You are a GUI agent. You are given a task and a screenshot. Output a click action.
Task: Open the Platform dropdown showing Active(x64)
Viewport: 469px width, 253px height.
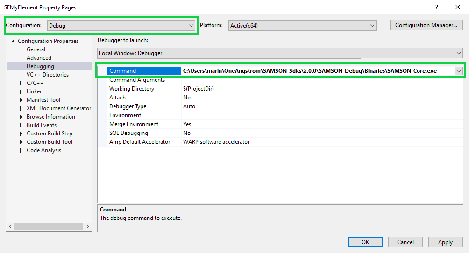pyautogui.click(x=302, y=26)
